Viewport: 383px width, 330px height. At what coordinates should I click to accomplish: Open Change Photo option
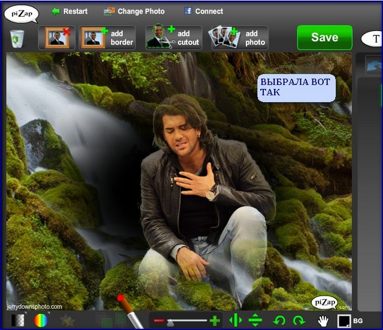[x=134, y=11]
